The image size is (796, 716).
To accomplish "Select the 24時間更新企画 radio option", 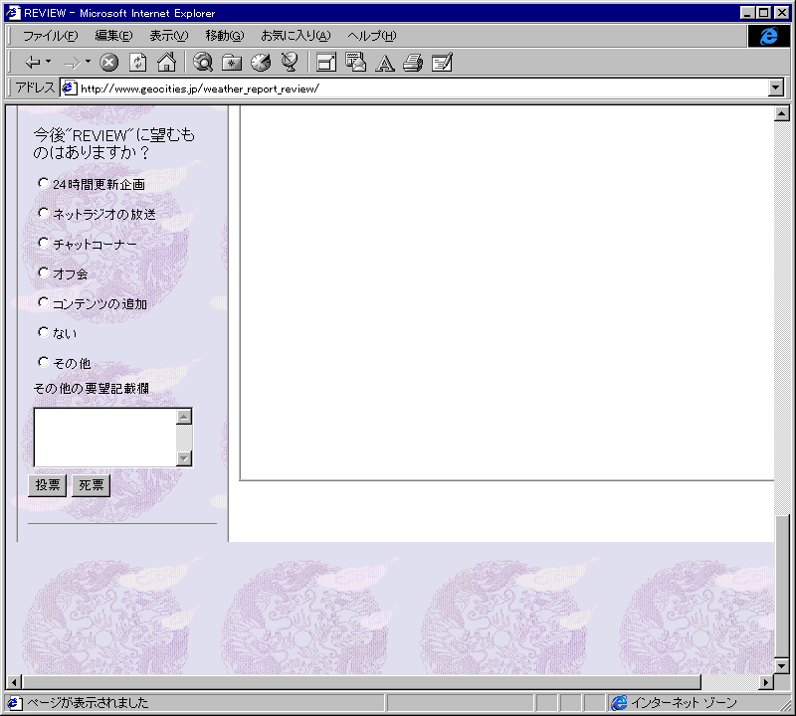I will 44,183.
